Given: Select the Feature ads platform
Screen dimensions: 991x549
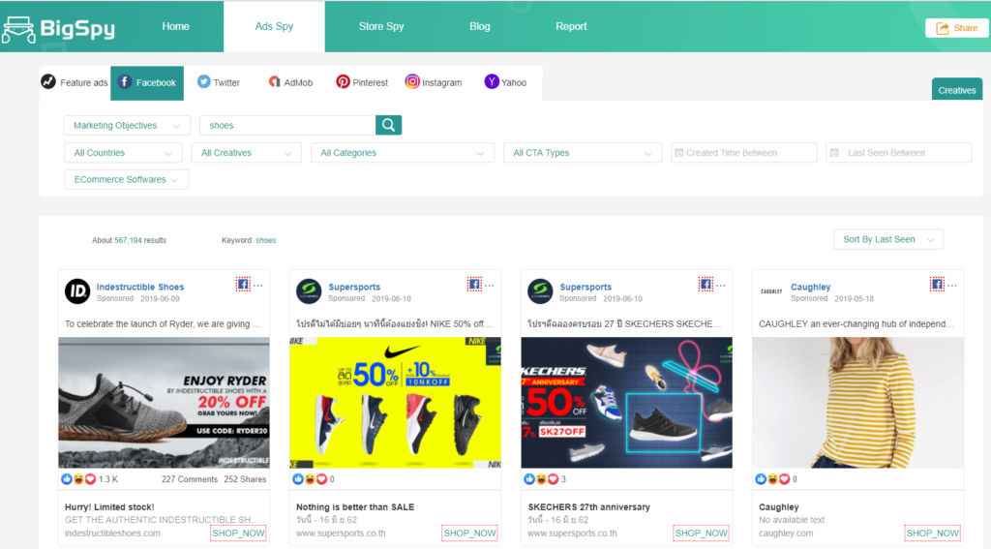Looking at the screenshot, I should [75, 82].
